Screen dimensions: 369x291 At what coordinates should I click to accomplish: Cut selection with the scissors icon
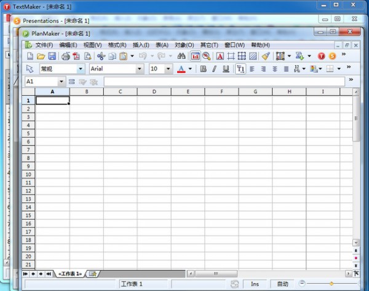(101, 56)
